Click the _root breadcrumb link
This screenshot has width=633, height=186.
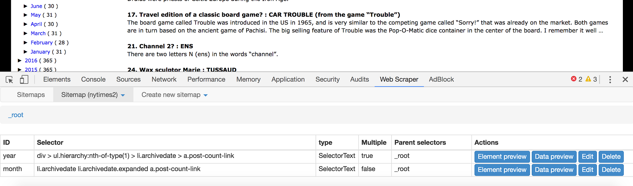(x=16, y=115)
